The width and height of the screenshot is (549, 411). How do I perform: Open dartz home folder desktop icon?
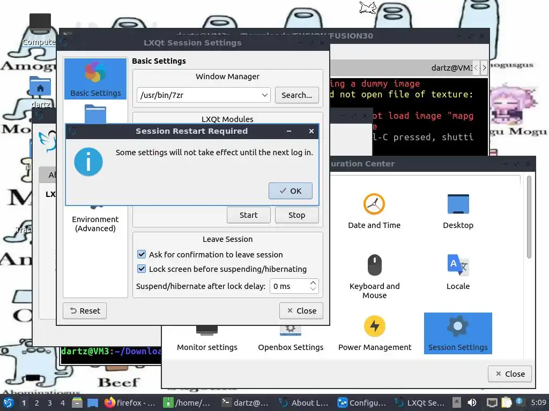(x=40, y=92)
